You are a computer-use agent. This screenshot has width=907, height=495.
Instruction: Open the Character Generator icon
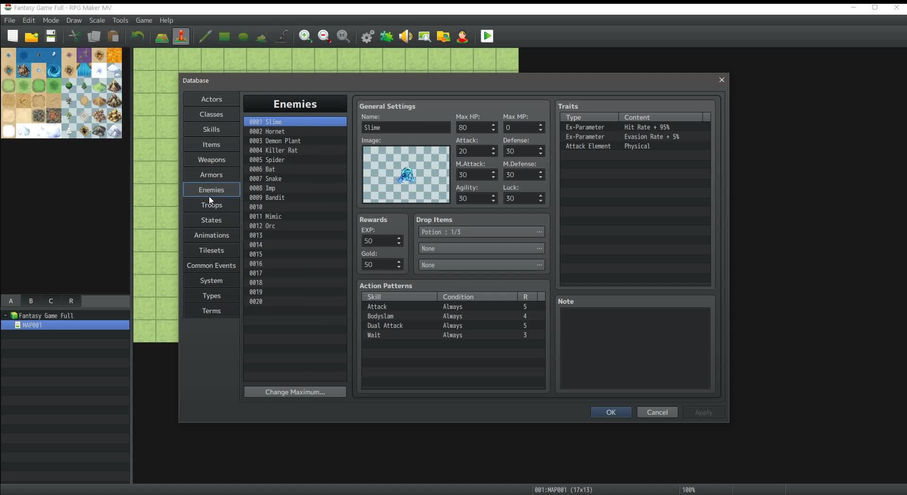[462, 36]
